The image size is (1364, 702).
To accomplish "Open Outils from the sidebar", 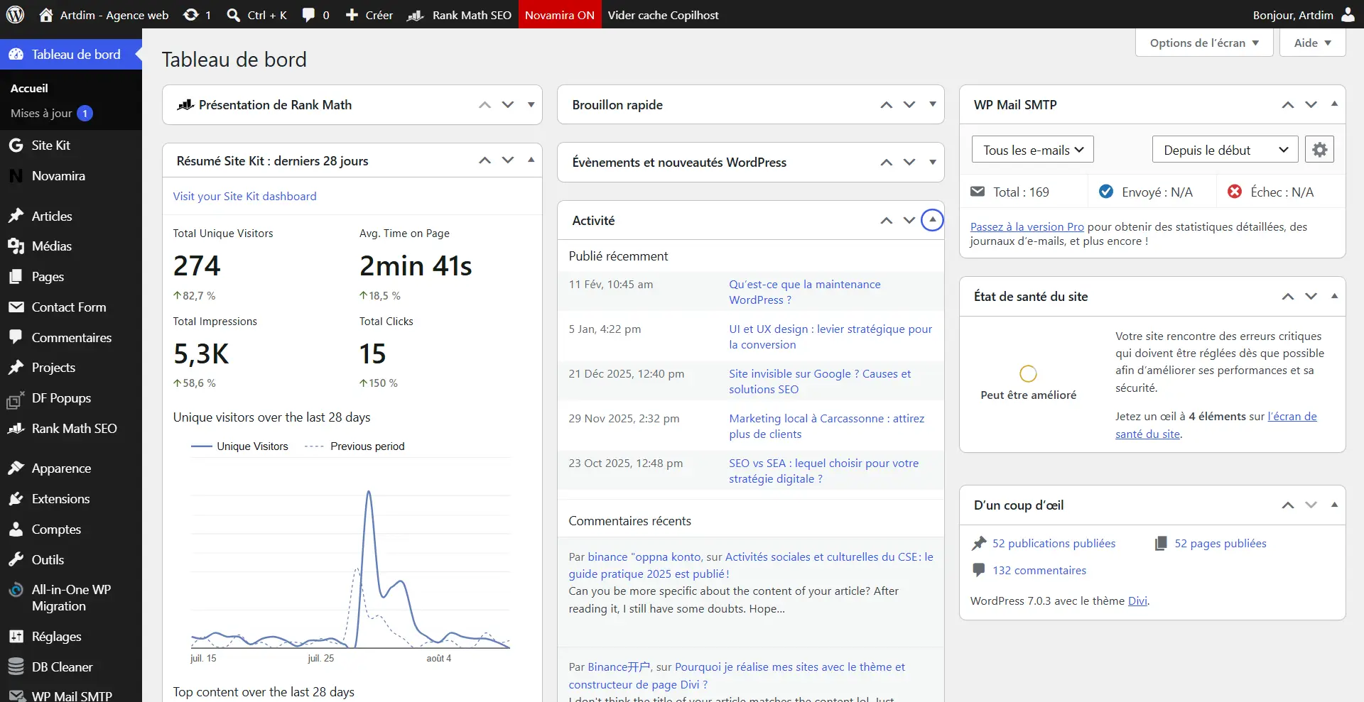I will [71, 560].
